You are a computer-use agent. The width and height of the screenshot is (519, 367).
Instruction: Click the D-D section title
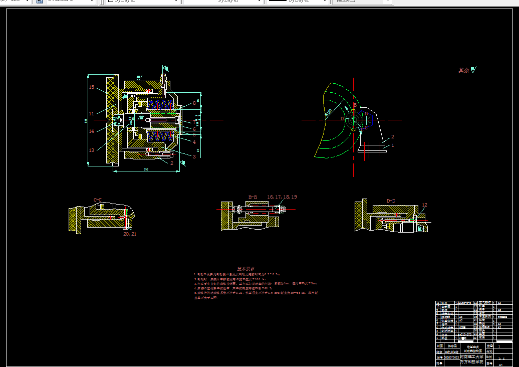pos(391,201)
